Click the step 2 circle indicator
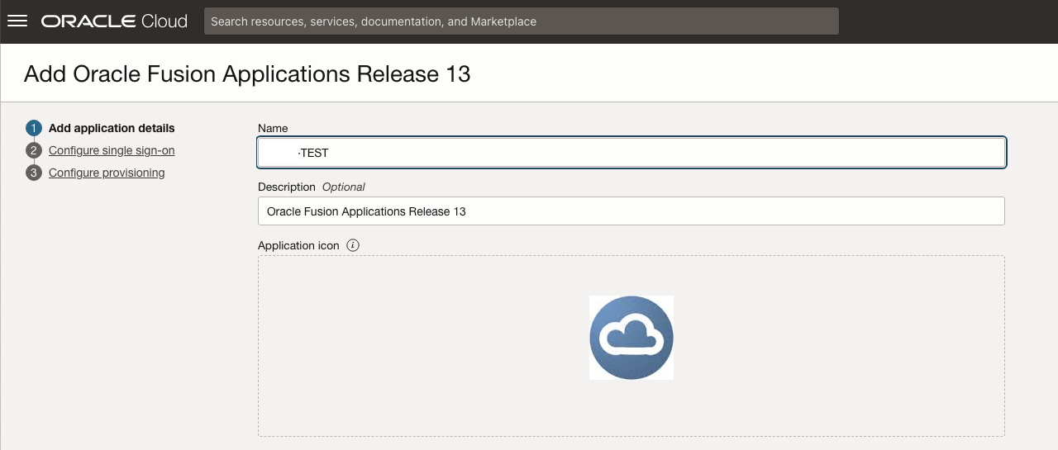 34,150
